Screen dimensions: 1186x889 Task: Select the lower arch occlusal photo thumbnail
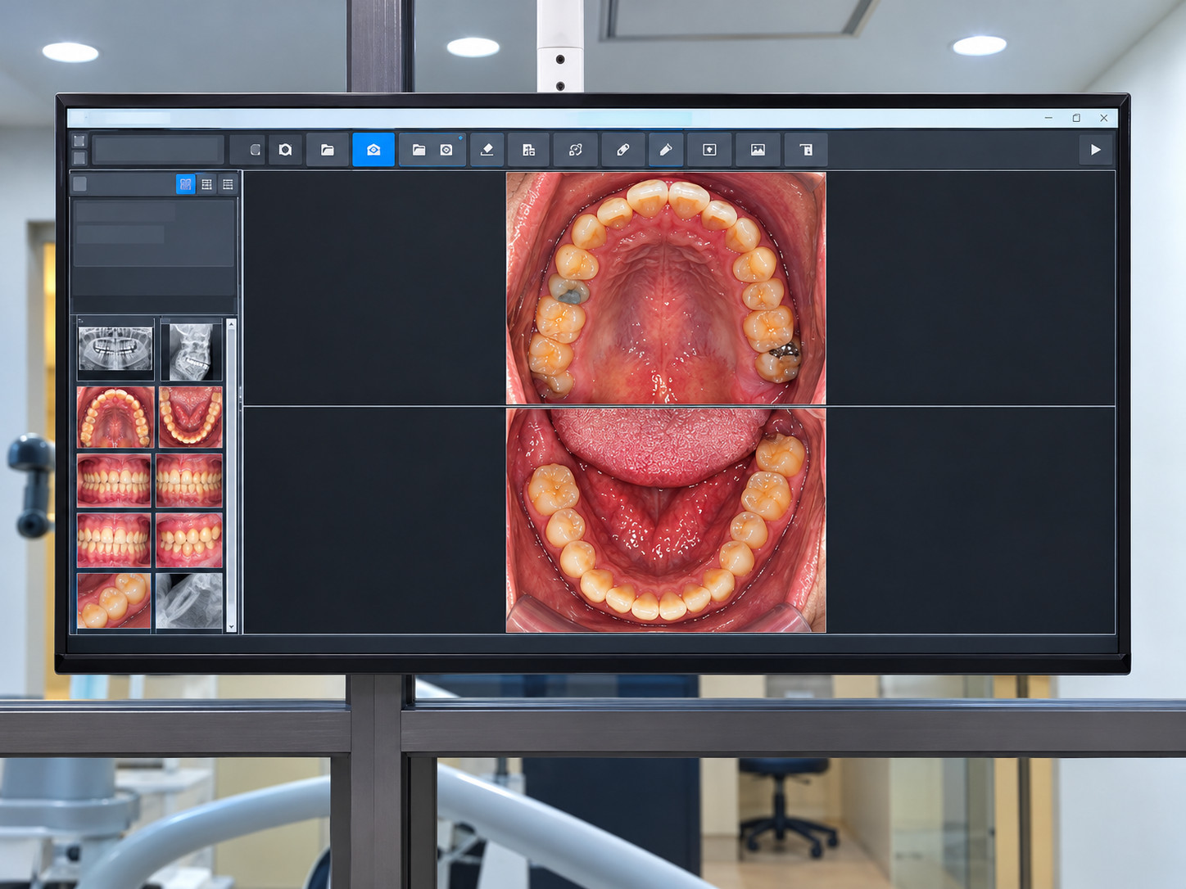190,417
